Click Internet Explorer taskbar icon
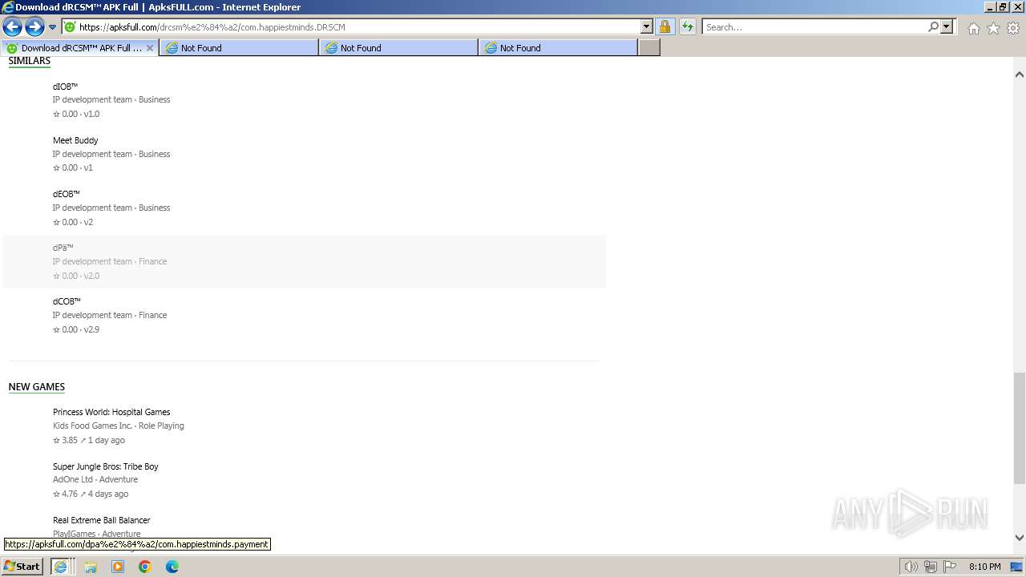The width and height of the screenshot is (1026, 577). pos(60,567)
